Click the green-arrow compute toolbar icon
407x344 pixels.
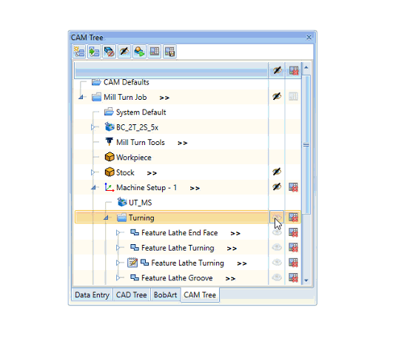click(139, 51)
